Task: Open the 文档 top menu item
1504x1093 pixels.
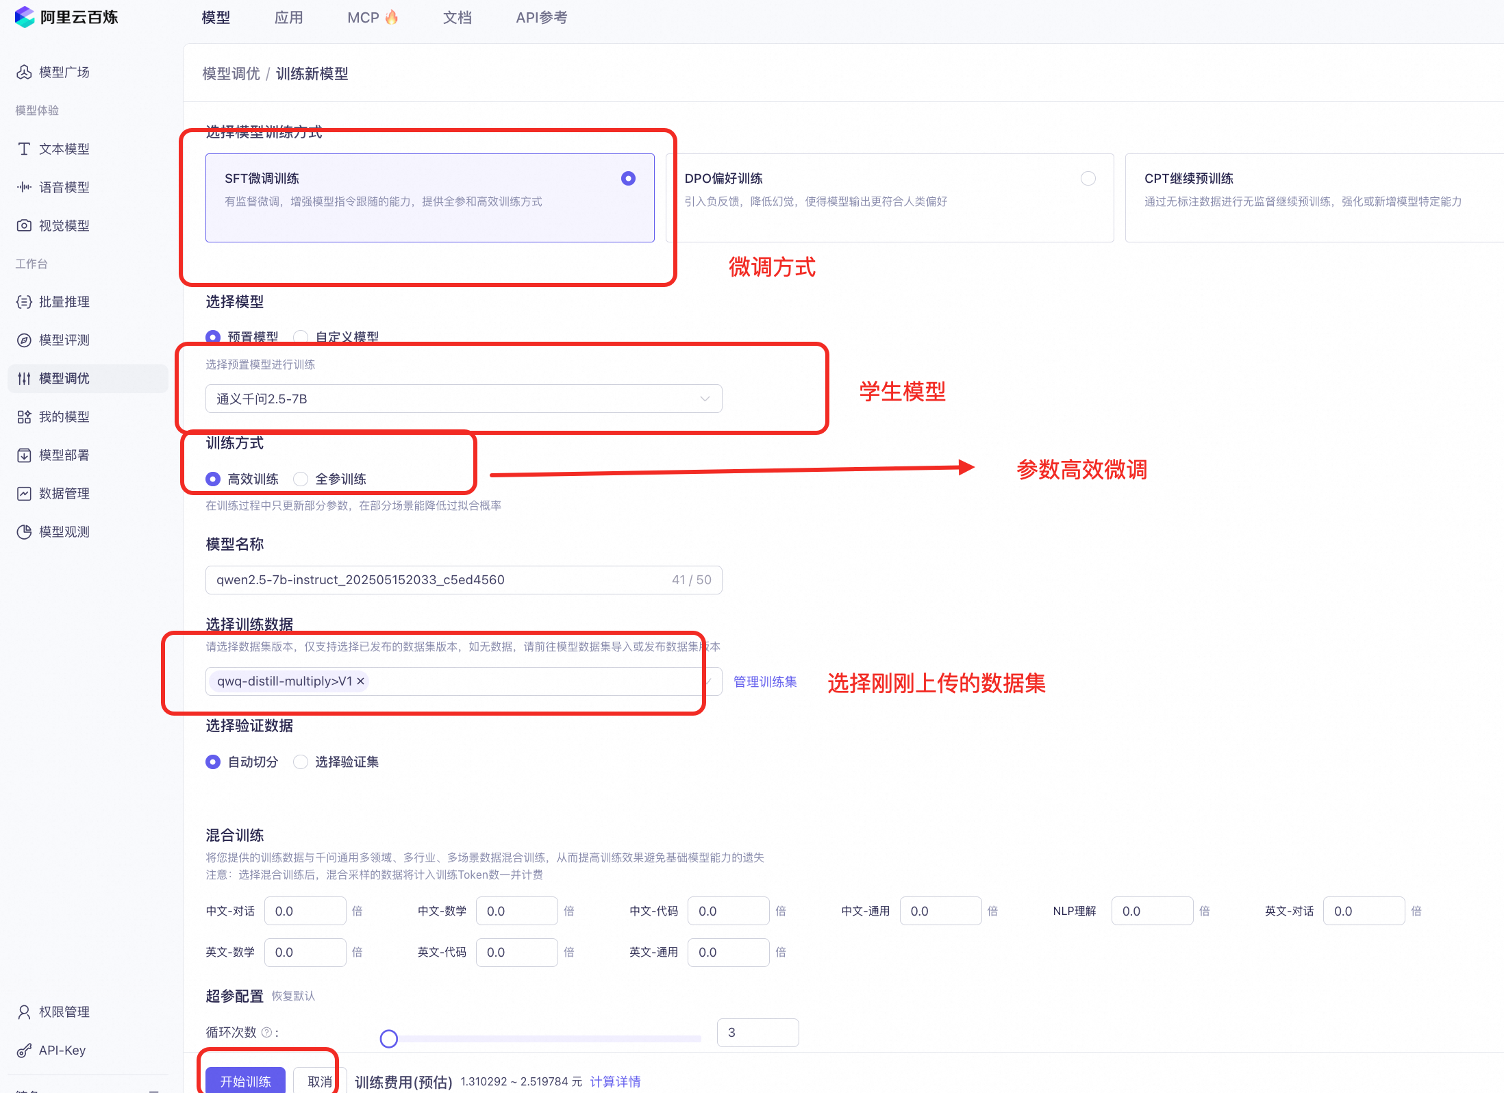Action: tap(457, 18)
